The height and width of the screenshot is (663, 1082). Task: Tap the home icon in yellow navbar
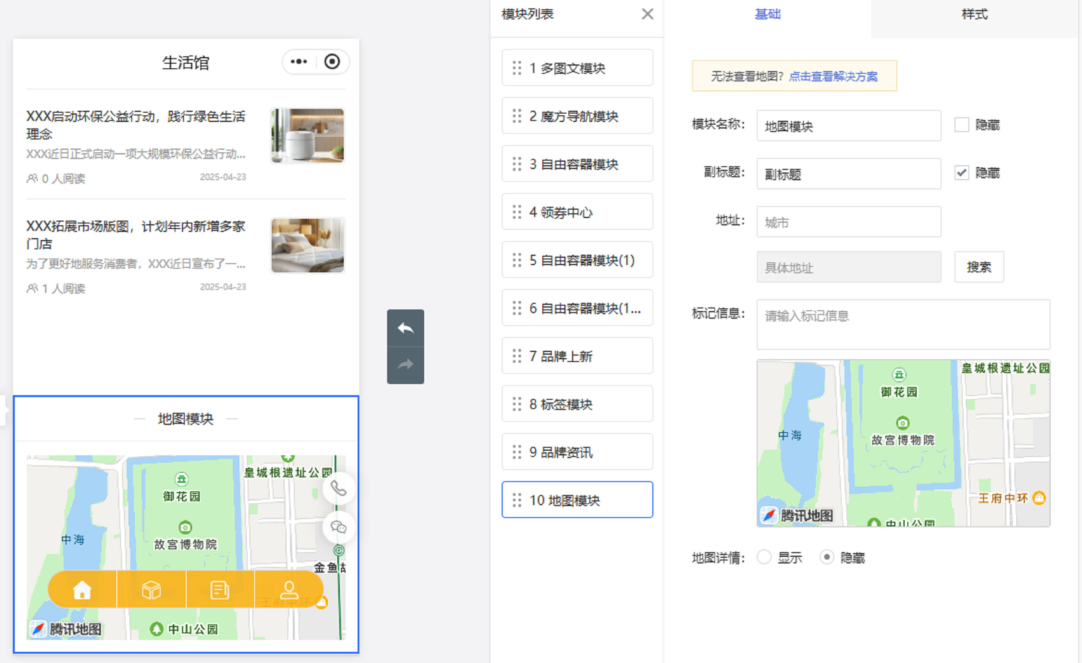tap(82, 590)
